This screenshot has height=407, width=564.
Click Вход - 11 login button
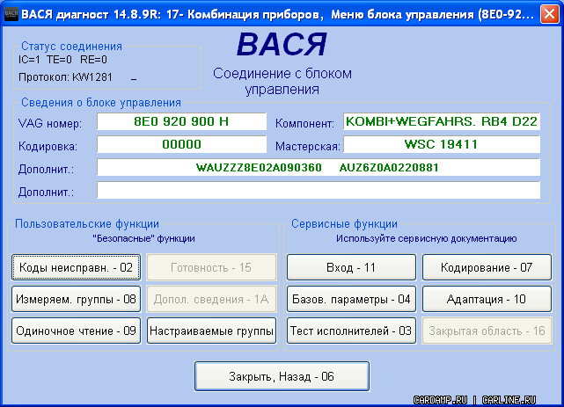coord(351,267)
